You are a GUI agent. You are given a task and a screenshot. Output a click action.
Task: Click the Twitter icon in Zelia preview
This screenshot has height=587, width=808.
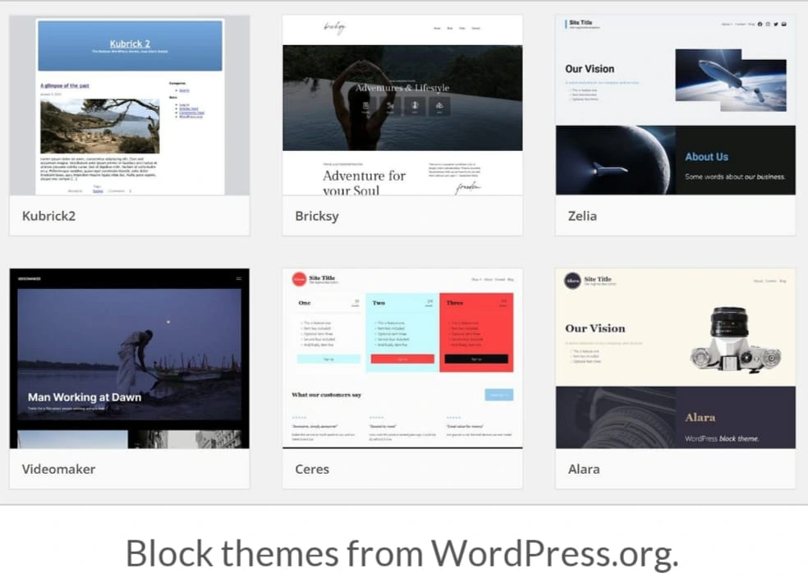click(x=776, y=24)
